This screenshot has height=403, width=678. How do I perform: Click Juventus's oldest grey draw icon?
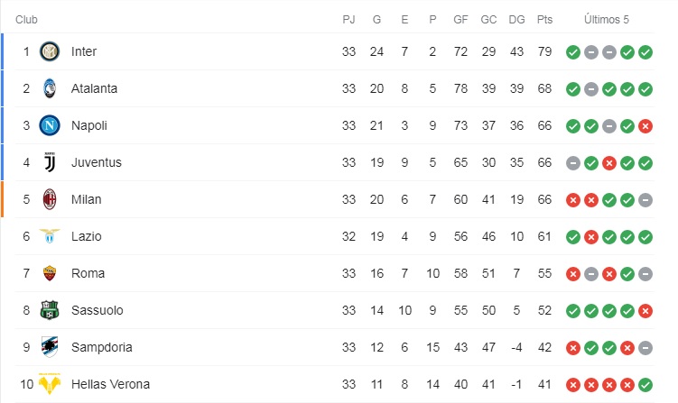573,163
